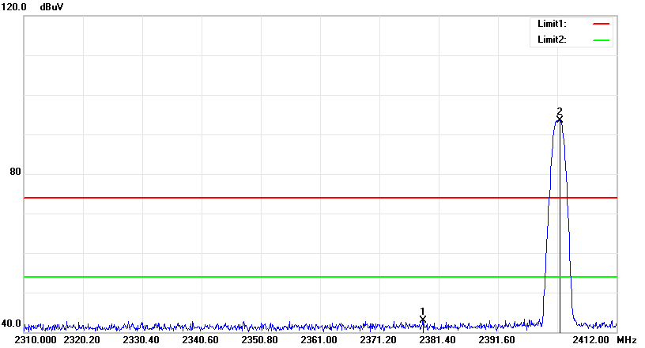Click the 'MHz' unit label
The width and height of the screenshot is (645, 348).
pos(627,340)
